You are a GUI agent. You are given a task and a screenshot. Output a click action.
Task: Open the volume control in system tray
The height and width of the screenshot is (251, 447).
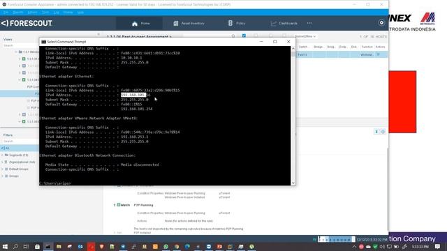click(x=382, y=246)
